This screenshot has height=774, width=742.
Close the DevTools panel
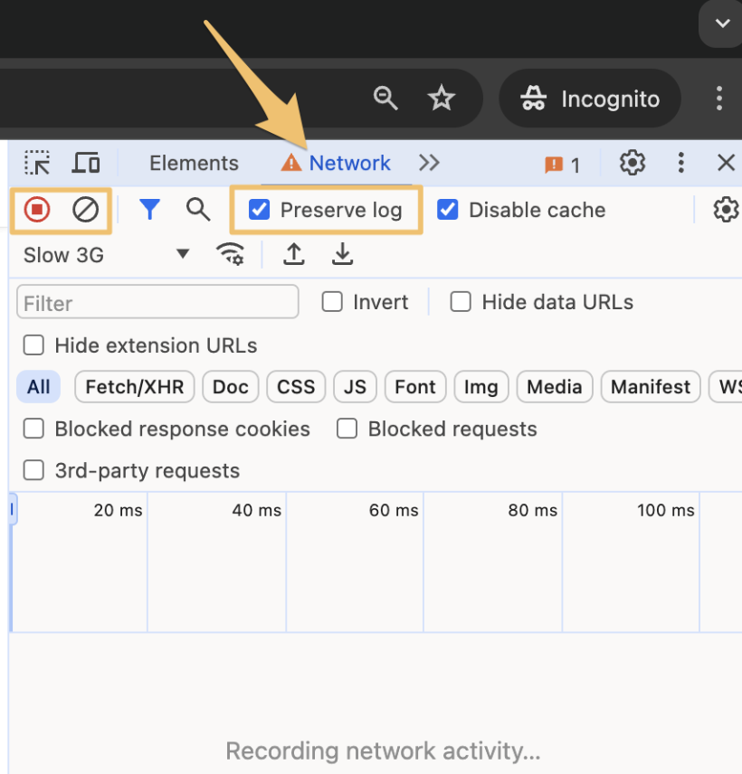[727, 163]
